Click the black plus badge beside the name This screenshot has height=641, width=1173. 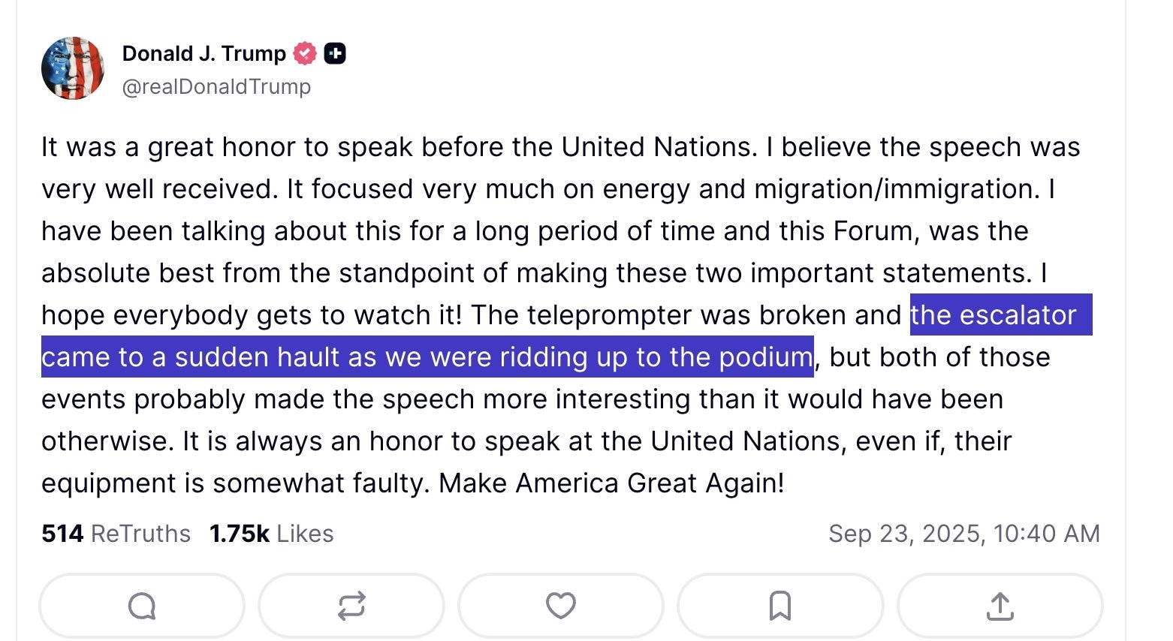(x=335, y=54)
